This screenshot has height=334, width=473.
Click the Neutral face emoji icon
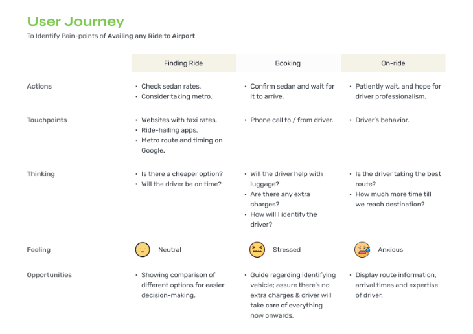pyautogui.click(x=143, y=250)
